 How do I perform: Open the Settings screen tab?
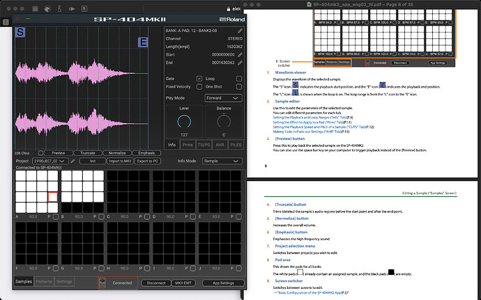coord(64,281)
